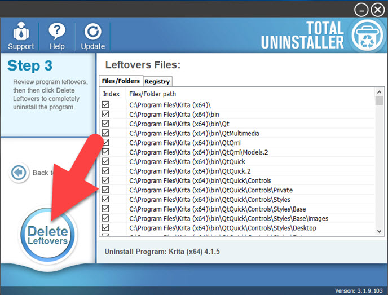
Task: Check for program Update
Action: tap(93, 36)
